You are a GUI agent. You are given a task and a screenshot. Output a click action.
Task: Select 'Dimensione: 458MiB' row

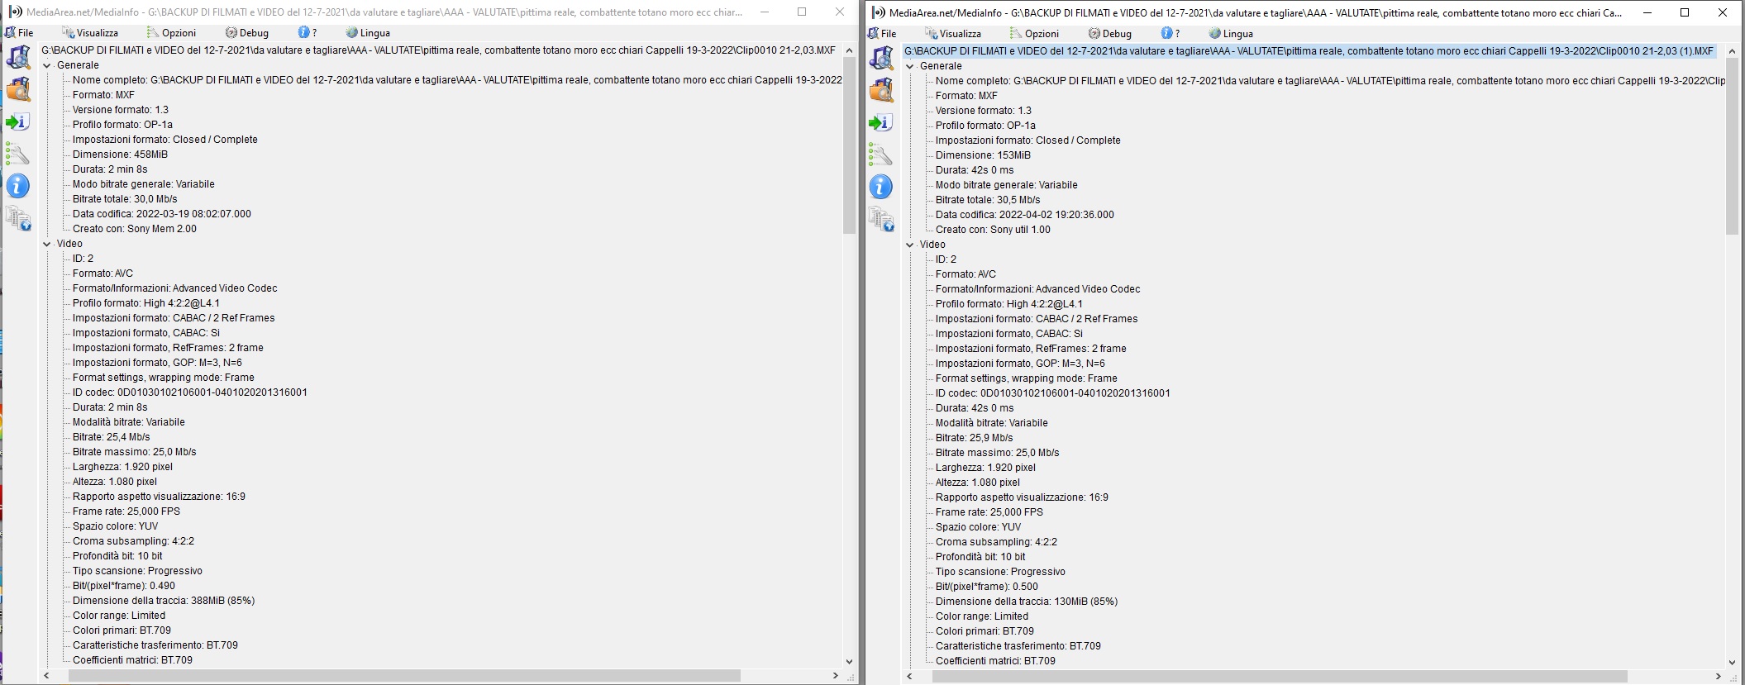(x=120, y=155)
